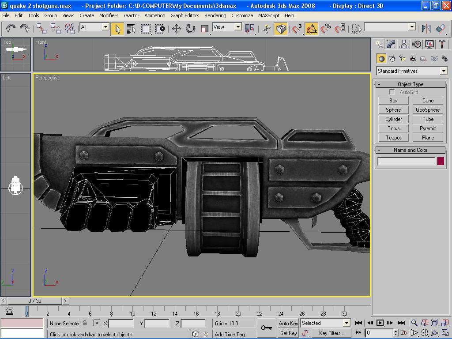Click the Unlink Selection tool
Screen dimensions: 452x339
click(x=55, y=29)
